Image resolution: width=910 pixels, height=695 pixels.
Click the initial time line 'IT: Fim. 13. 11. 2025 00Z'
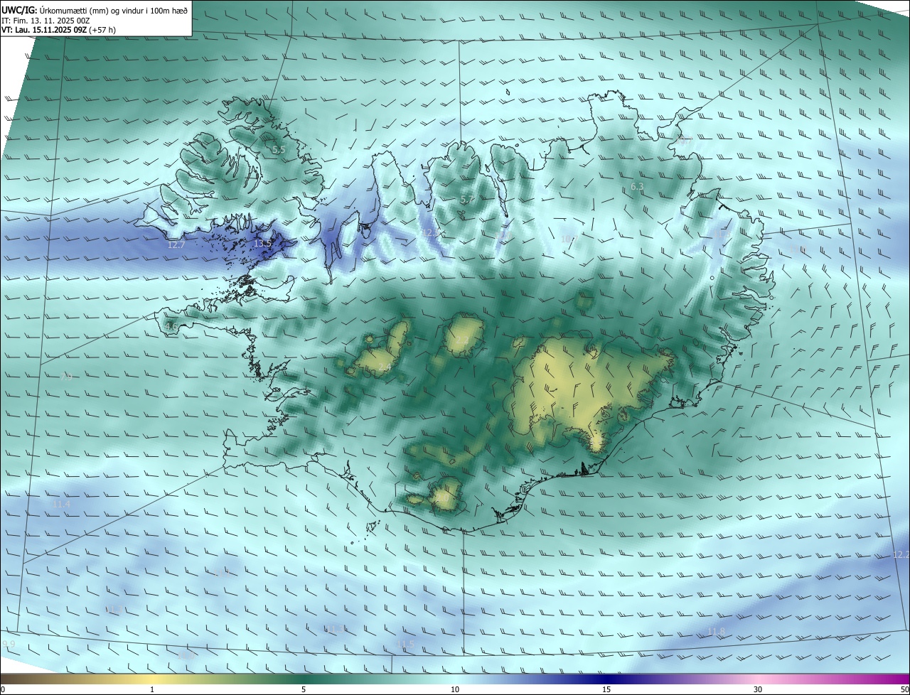(46, 21)
